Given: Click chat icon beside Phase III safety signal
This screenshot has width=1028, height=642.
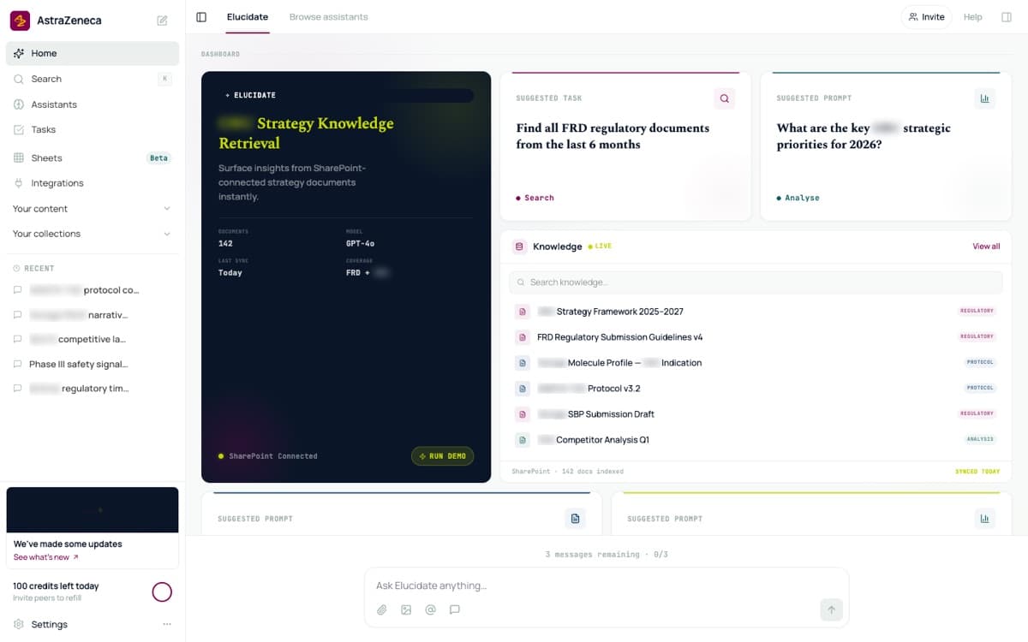Looking at the screenshot, I should [x=18, y=364].
